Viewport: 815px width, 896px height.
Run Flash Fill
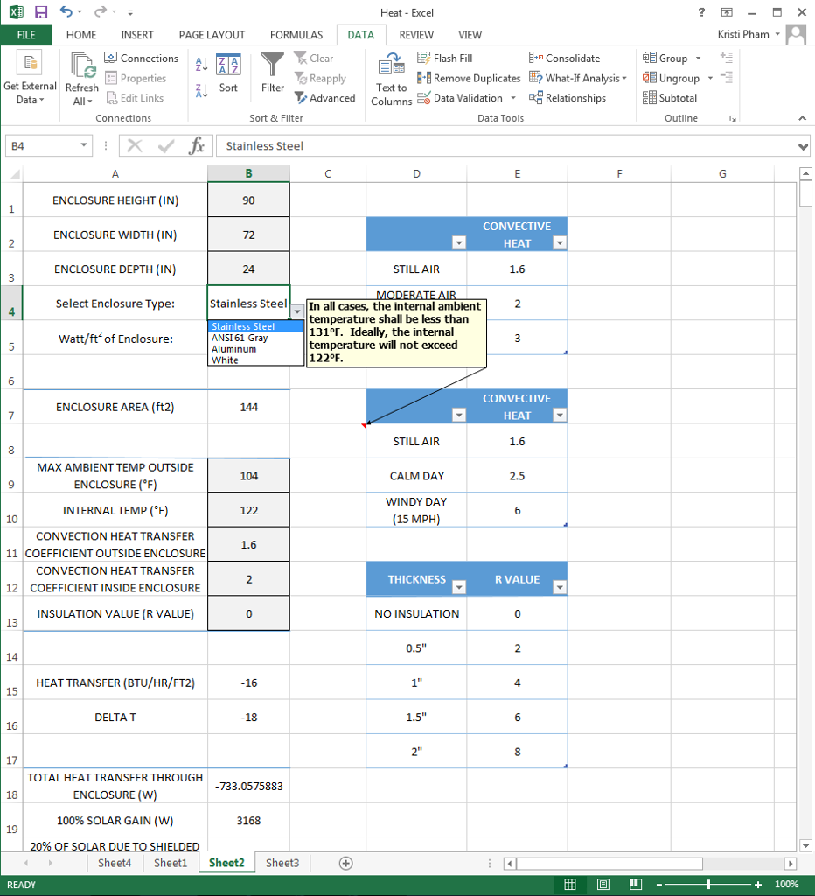[445, 59]
